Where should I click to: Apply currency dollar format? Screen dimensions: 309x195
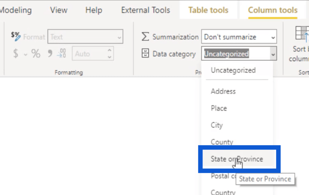click(16, 54)
